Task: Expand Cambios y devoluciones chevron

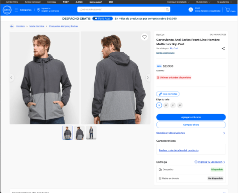Action: (x=224, y=133)
